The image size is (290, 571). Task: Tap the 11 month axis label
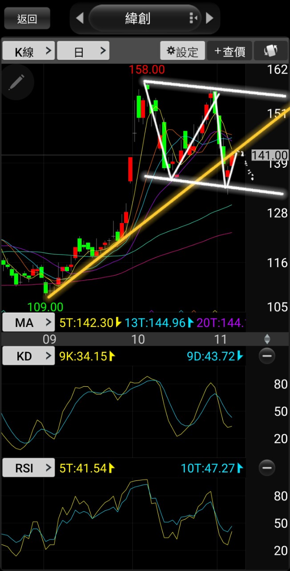click(221, 339)
